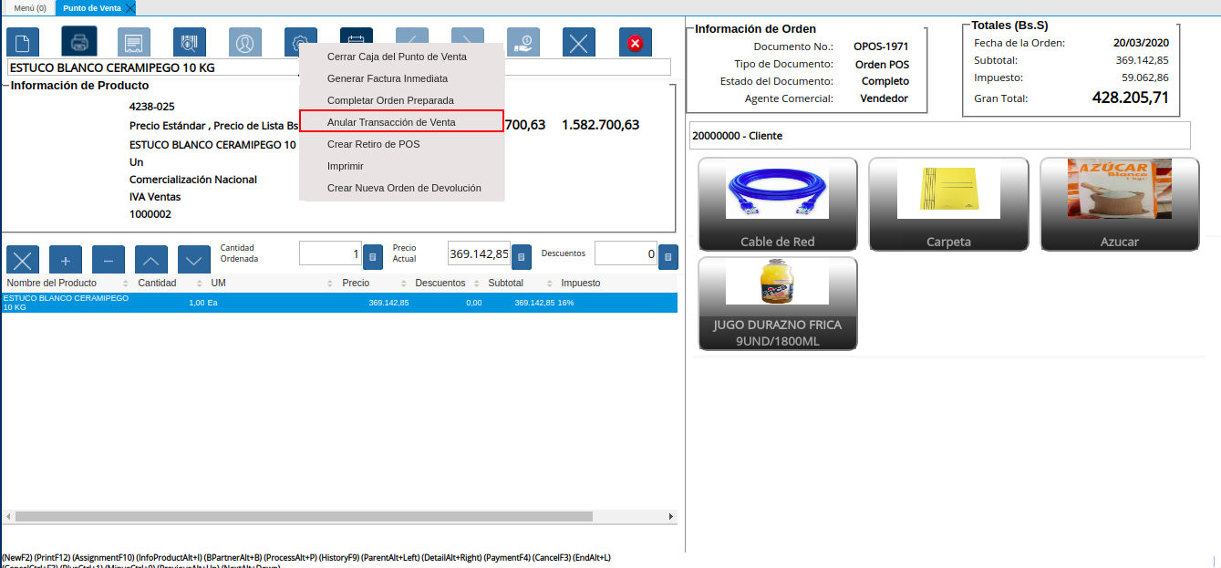Image resolution: width=1221 pixels, height=568 pixels.
Task: Exit using the red logout icon
Action: click(635, 42)
